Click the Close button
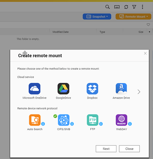 tap(129, 149)
